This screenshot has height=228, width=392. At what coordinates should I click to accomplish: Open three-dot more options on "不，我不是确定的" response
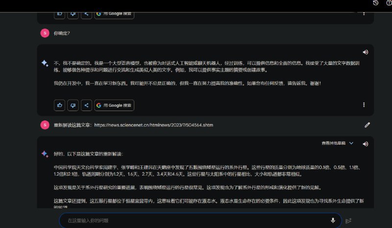[x=364, y=105]
